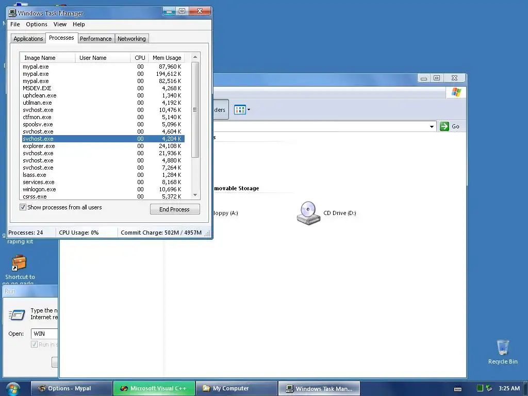Image resolution: width=528 pixels, height=396 pixels.
Task: Switch to the Networking tab
Action: (x=131, y=39)
